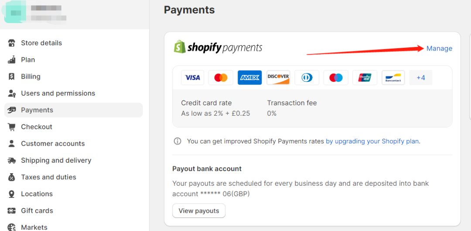This screenshot has height=231, width=471.
Task: Click the Store details shop icon
Action: click(11, 43)
